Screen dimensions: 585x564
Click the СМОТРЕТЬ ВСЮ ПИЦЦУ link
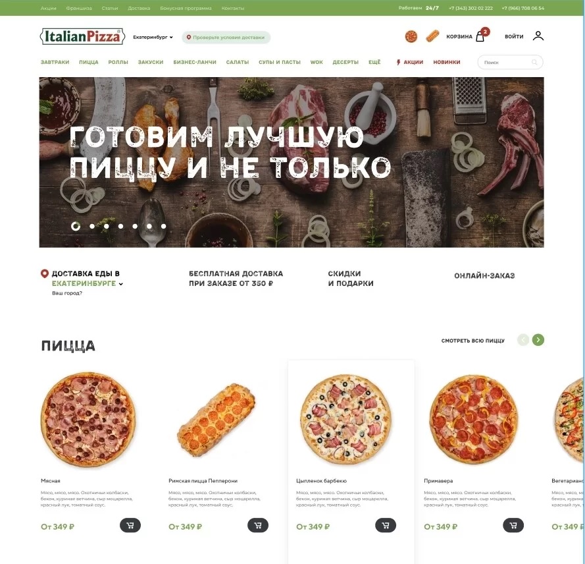click(x=472, y=341)
